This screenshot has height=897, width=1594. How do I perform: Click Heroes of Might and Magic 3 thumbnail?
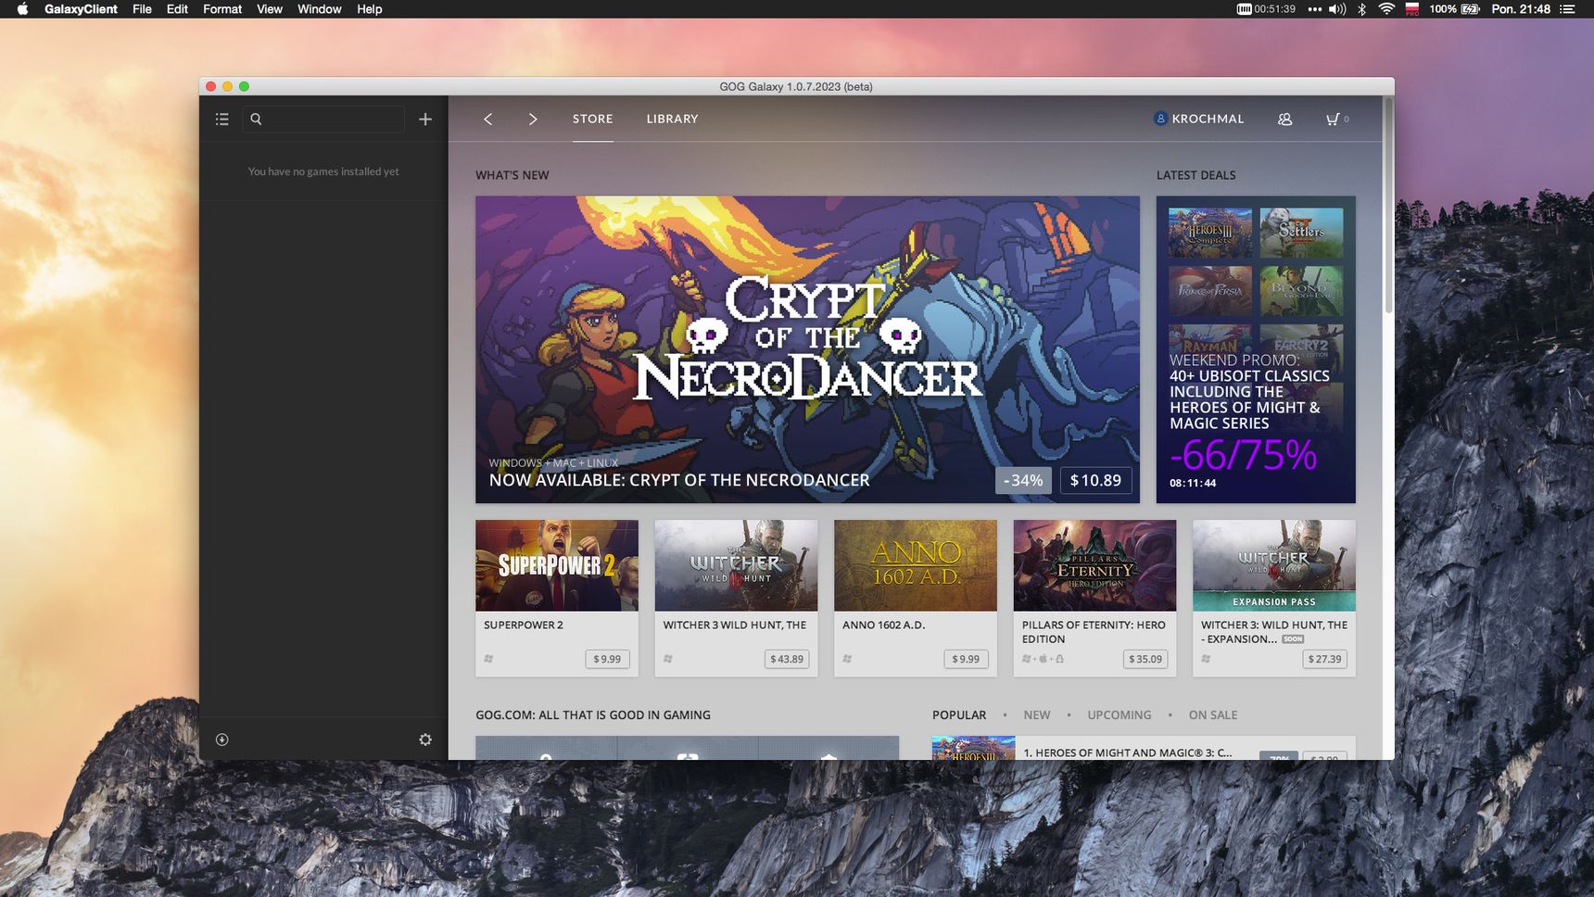click(x=973, y=749)
